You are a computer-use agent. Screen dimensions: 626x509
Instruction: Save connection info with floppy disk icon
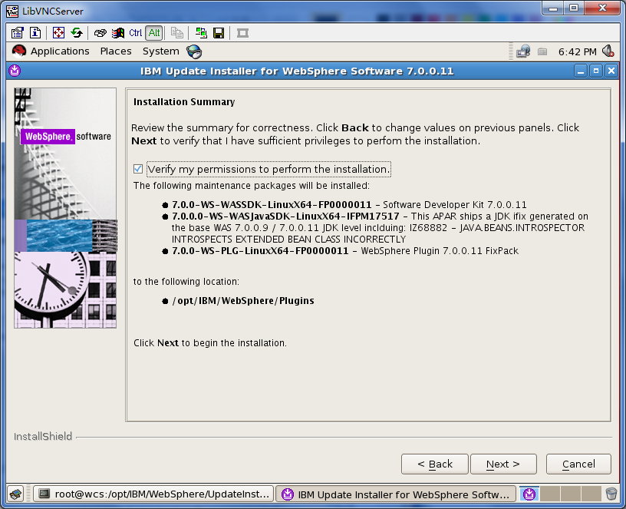(x=219, y=33)
